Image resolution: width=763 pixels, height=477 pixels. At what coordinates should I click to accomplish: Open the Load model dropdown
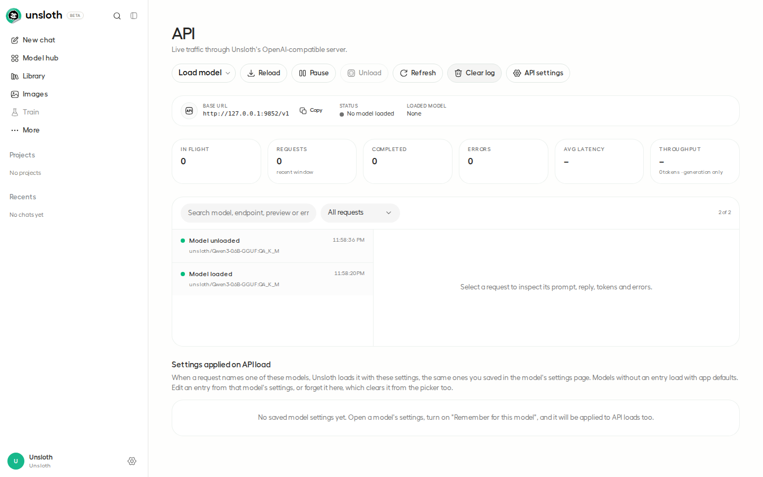[x=203, y=73]
